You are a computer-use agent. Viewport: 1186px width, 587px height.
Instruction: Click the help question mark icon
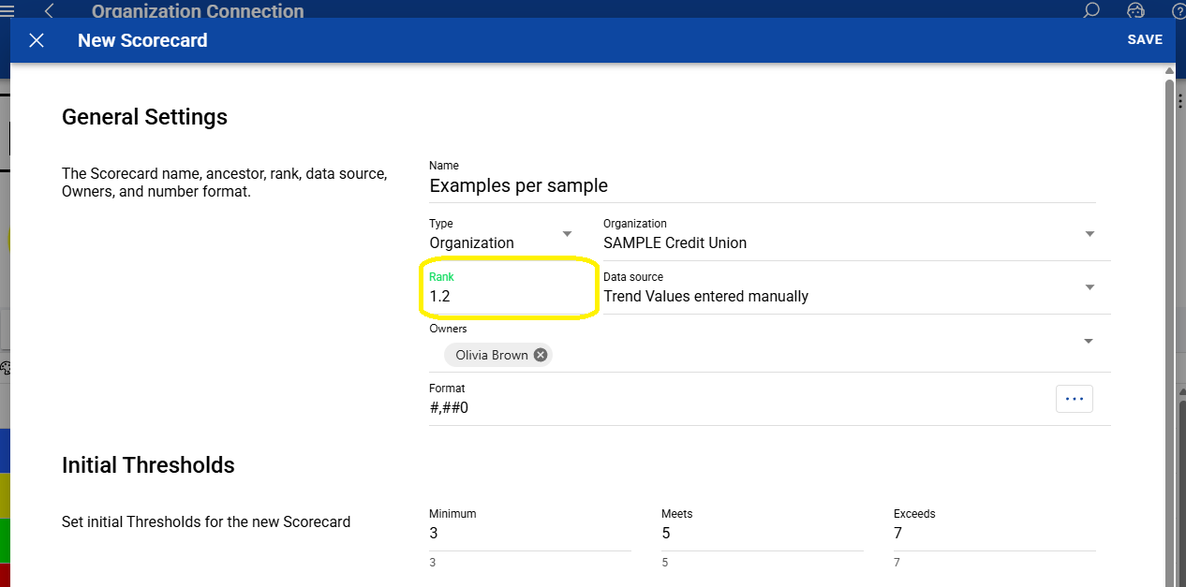point(1179,10)
